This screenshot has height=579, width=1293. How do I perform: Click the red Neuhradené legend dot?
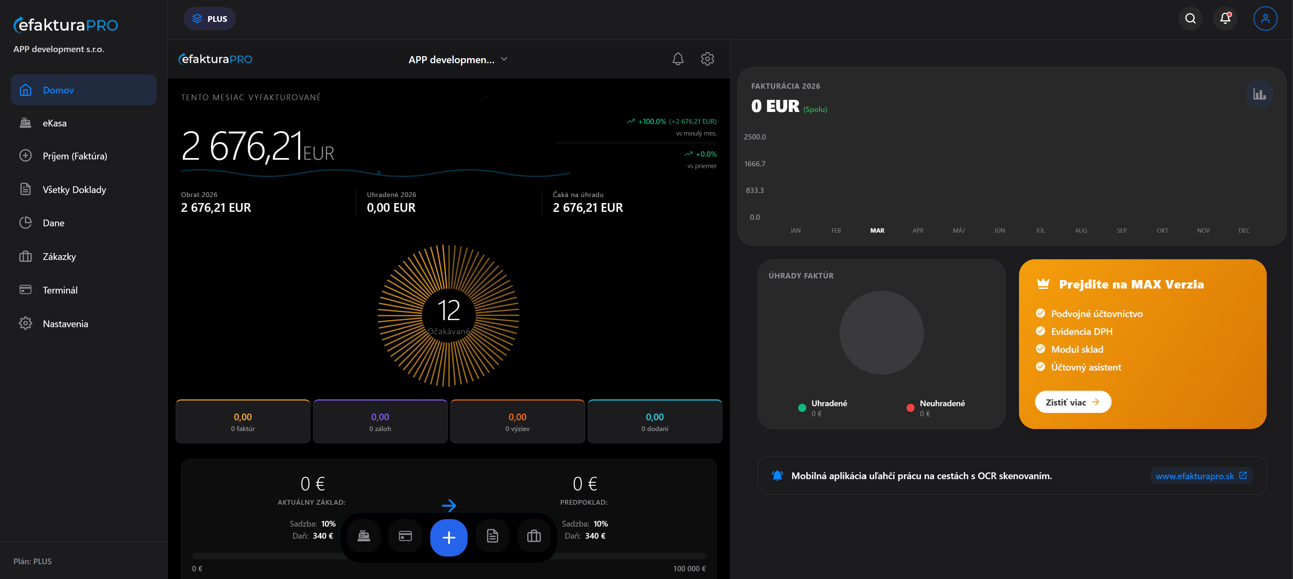coord(910,408)
